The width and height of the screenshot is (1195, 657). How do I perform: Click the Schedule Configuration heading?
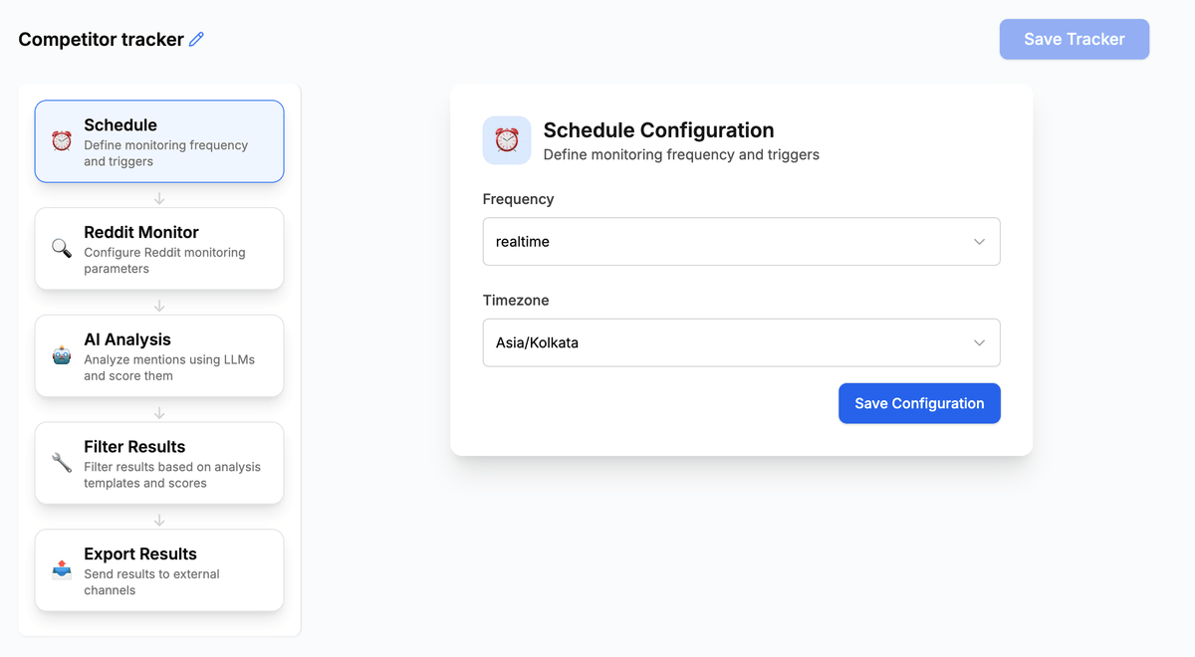coord(658,130)
